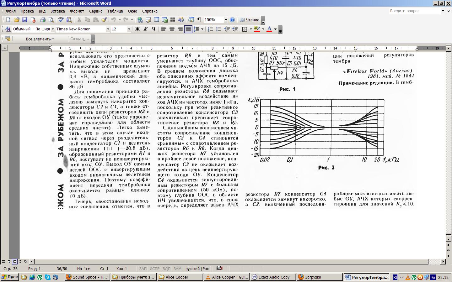Click the Columns layout icon
Viewport: 452px width, 282px height.
pos(173,20)
